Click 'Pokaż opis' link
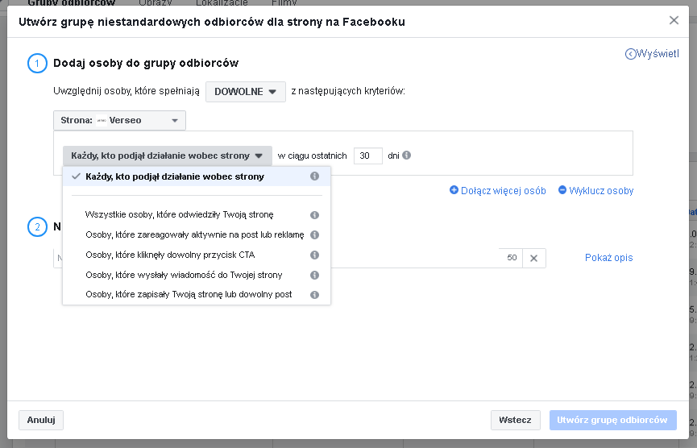This screenshot has height=448, width=697. point(608,258)
